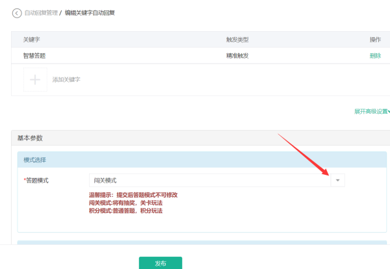Select the 智慧答题 keyword cell
This screenshot has width=390, height=269.
(x=34, y=56)
